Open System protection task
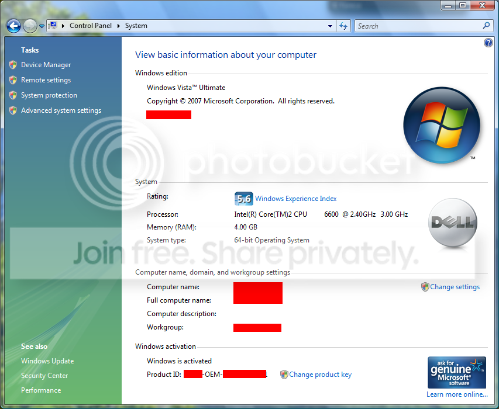This screenshot has width=499, height=409. coord(49,95)
